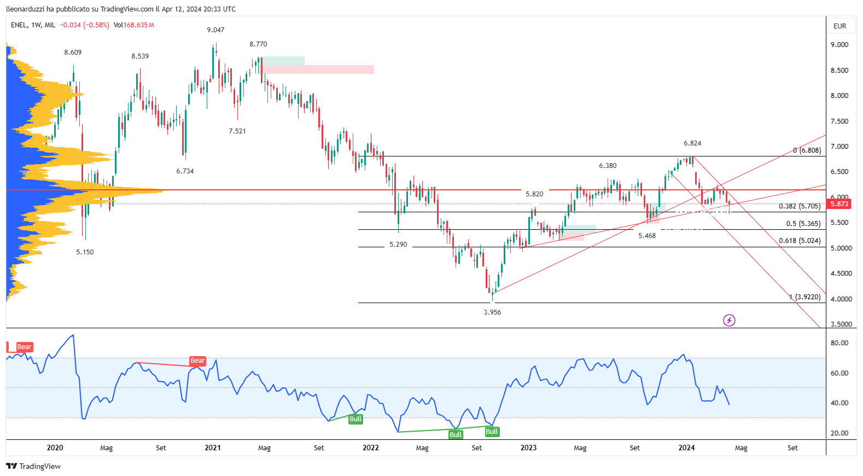Click the 9.047 high price label

point(215,30)
